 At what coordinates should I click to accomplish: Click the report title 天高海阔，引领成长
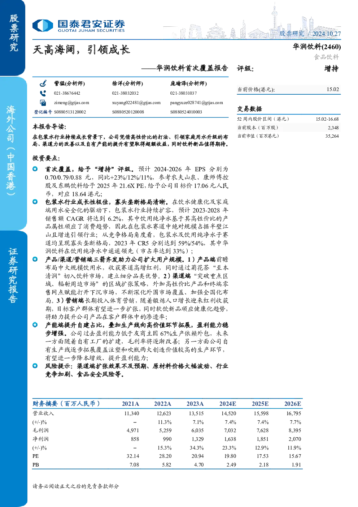coord(81,50)
